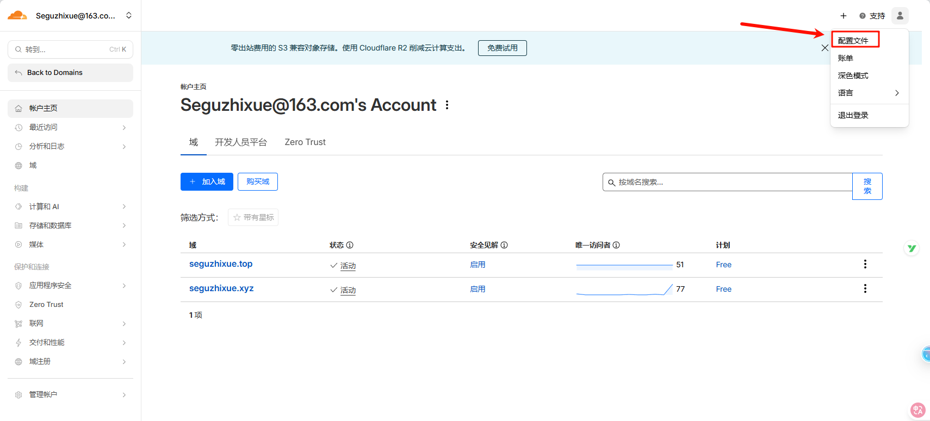Expand the Manage Account sidebar section
Viewport: 930px width, 421px height.
click(x=71, y=394)
